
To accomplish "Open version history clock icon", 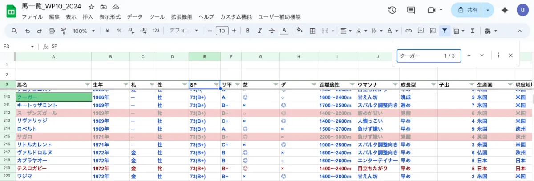I will pyautogui.click(x=392, y=10).
